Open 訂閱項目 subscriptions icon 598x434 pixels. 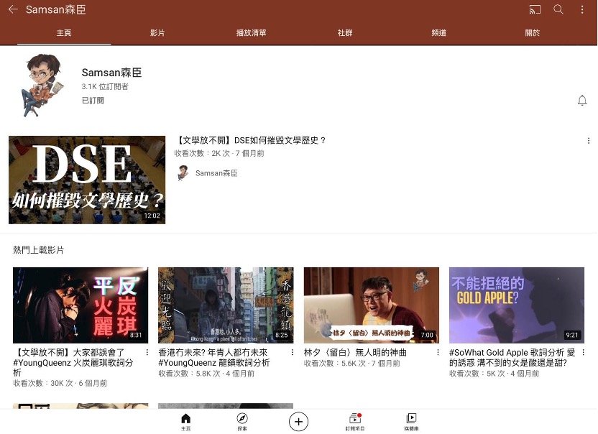[354, 421]
